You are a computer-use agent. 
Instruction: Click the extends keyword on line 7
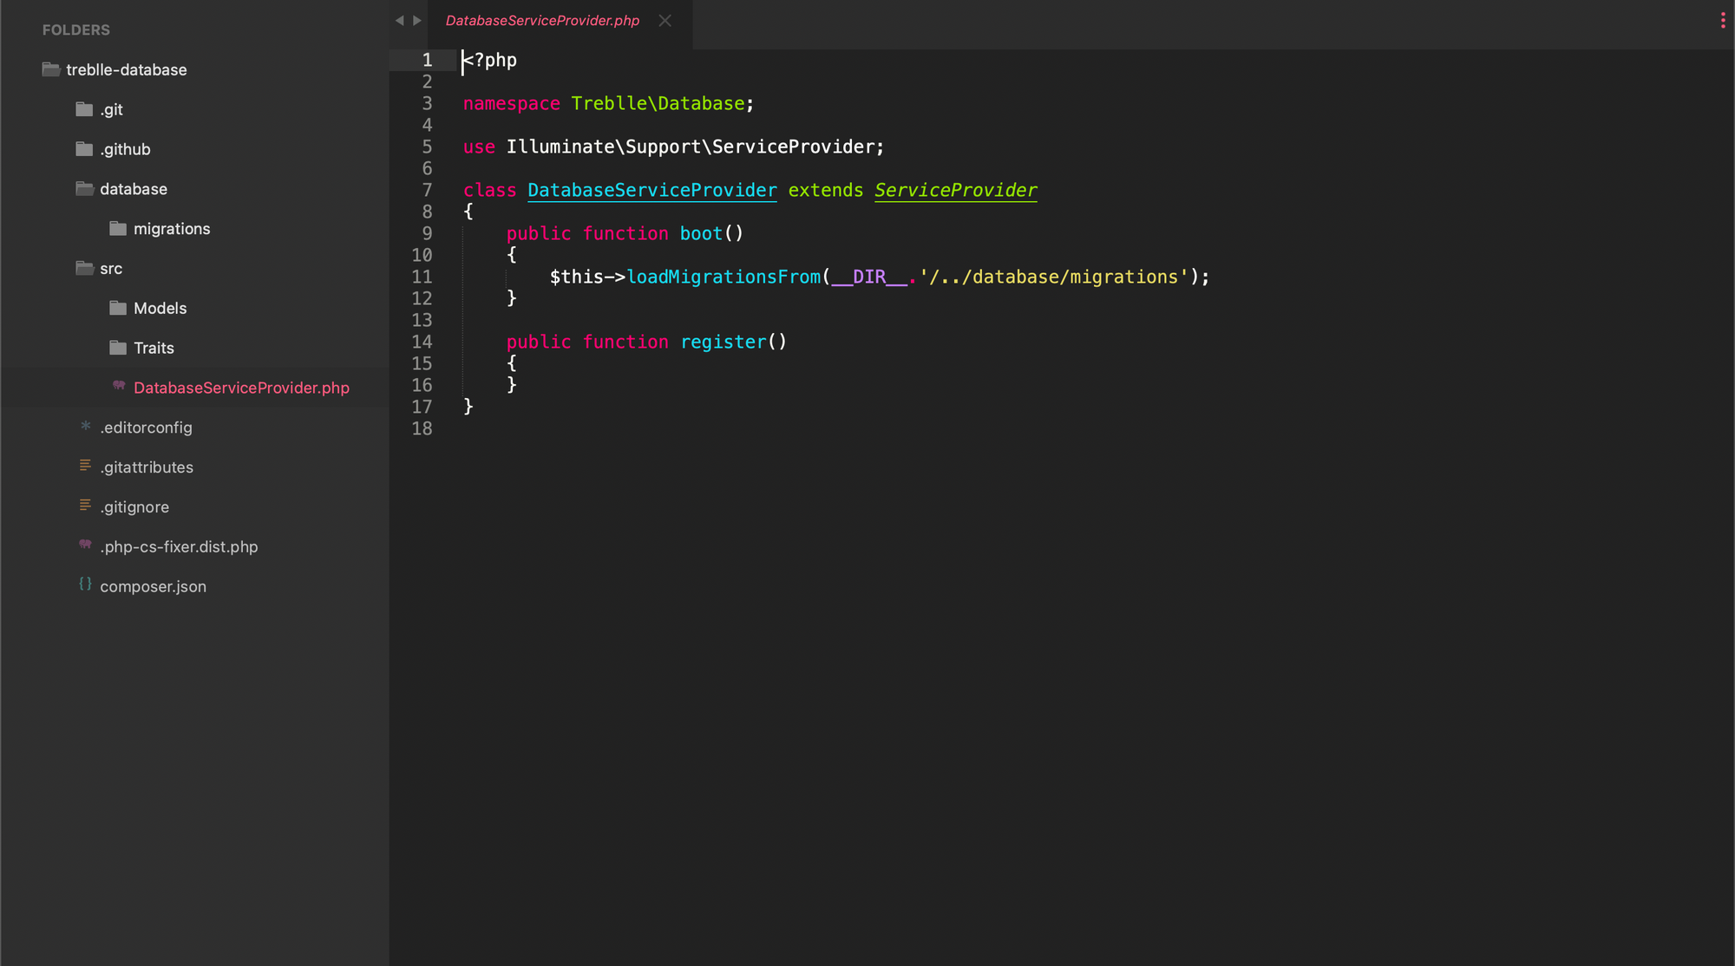click(x=826, y=190)
